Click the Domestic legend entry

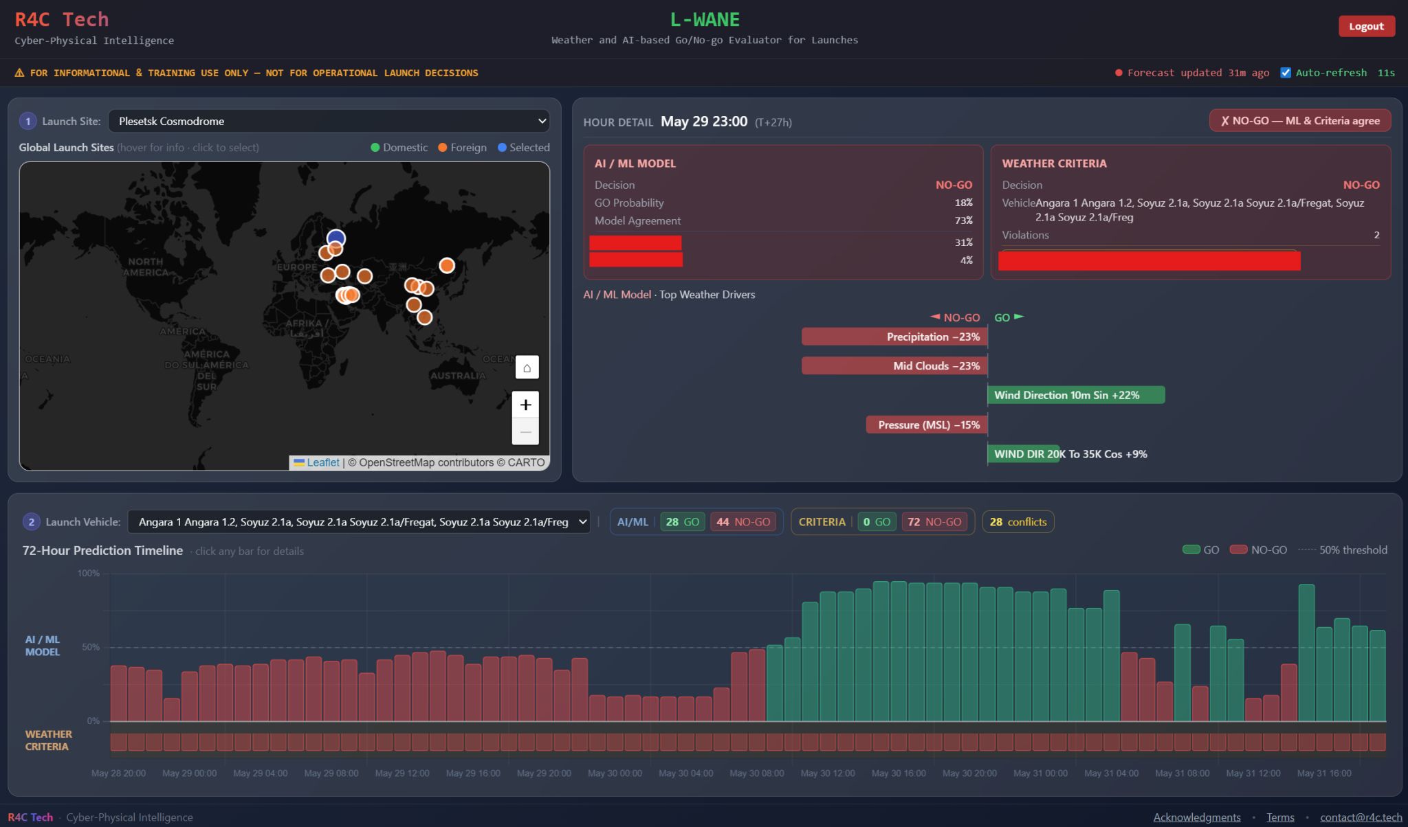(x=399, y=148)
